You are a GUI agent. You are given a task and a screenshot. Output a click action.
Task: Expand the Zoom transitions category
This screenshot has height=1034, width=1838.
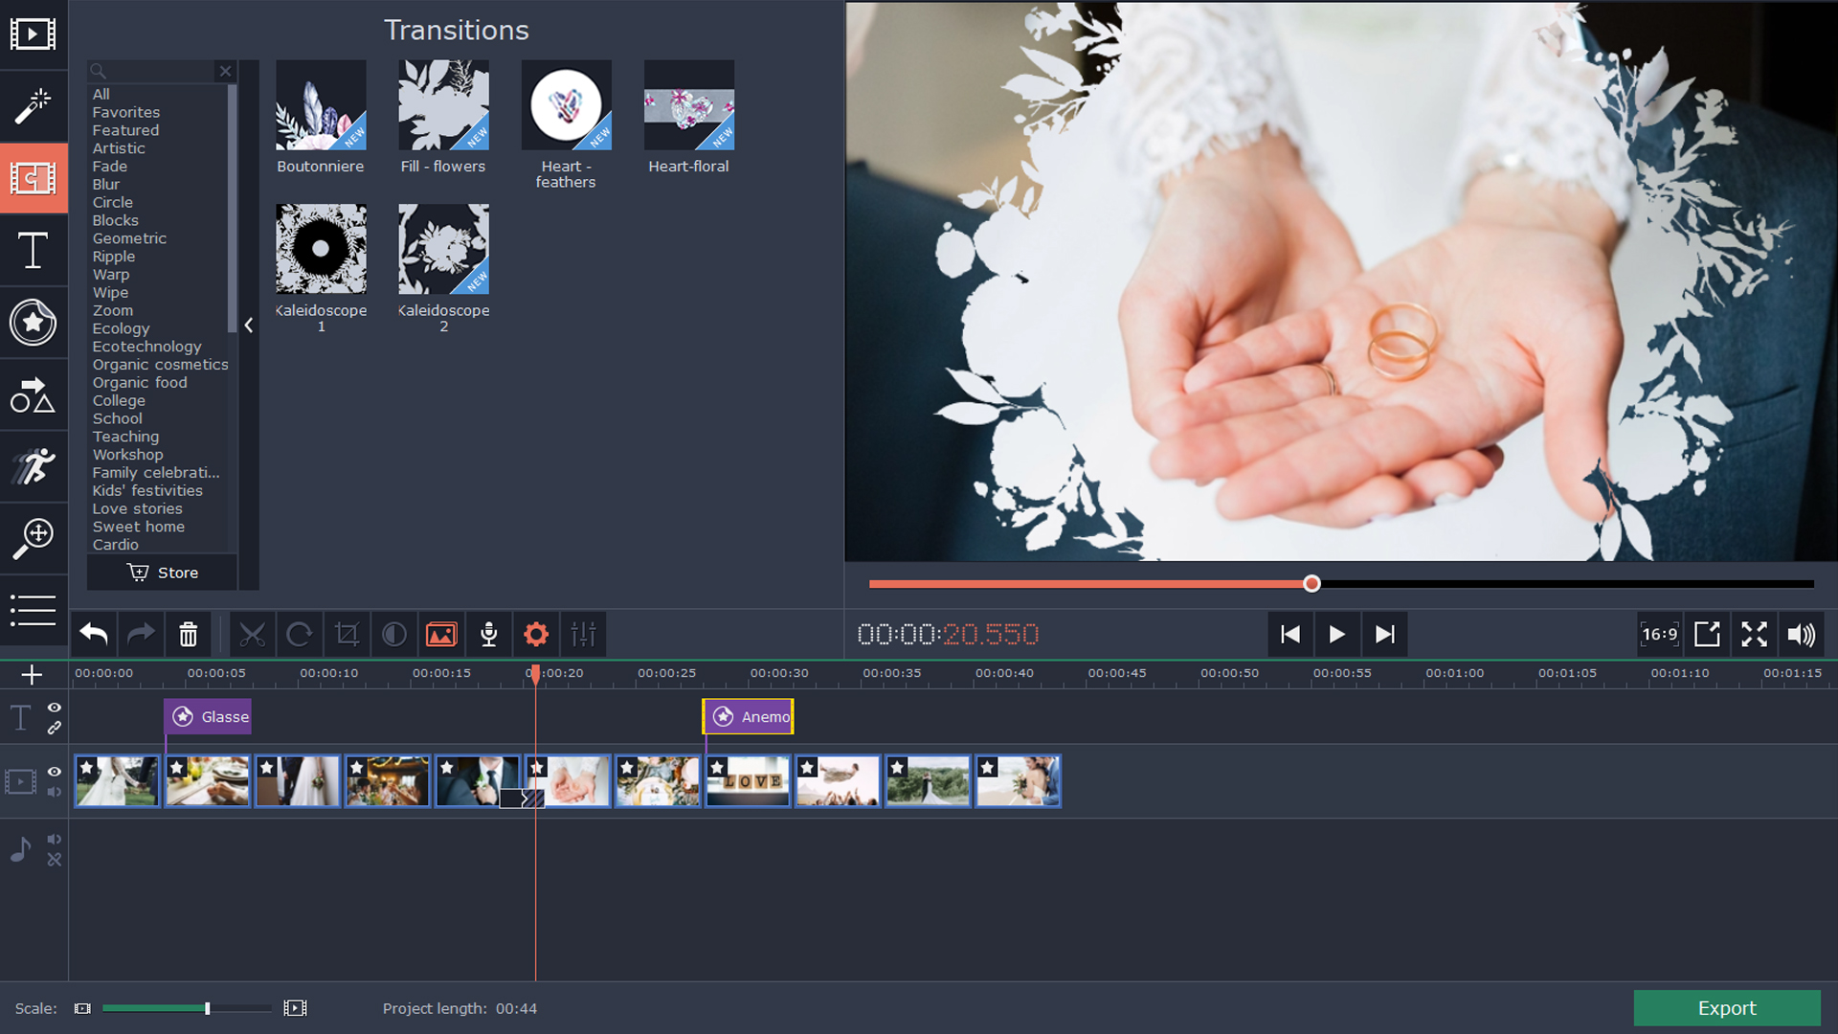click(111, 310)
